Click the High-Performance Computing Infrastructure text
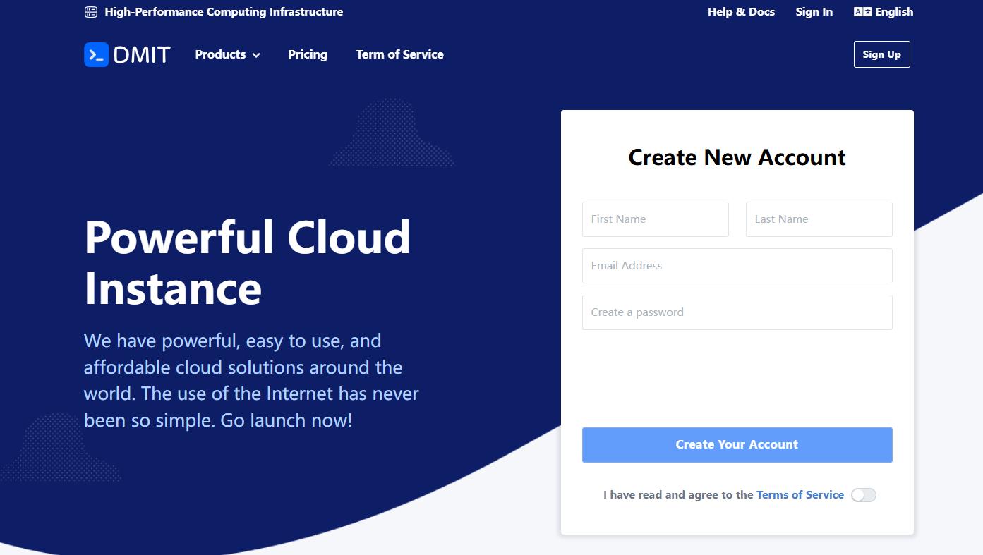Viewport: 983px width, 555px height. [x=224, y=12]
